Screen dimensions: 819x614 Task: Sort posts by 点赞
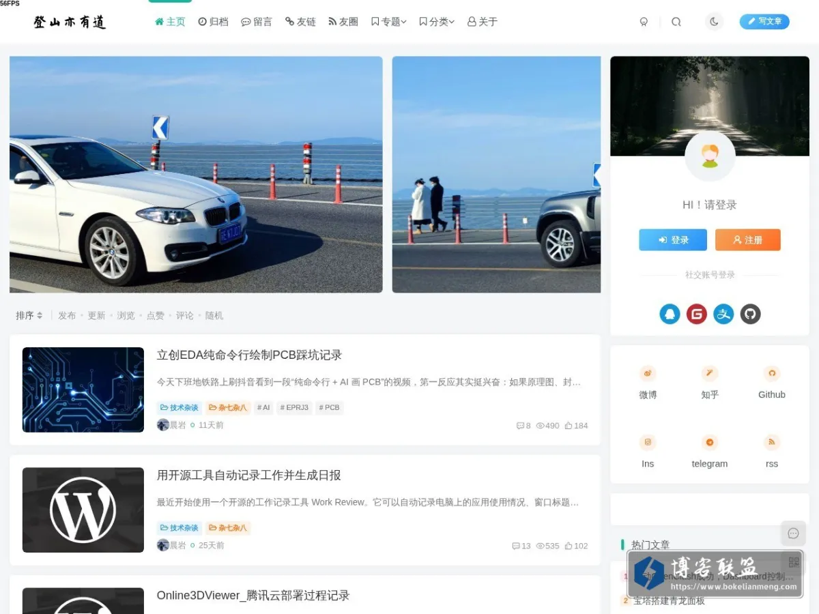coord(156,315)
